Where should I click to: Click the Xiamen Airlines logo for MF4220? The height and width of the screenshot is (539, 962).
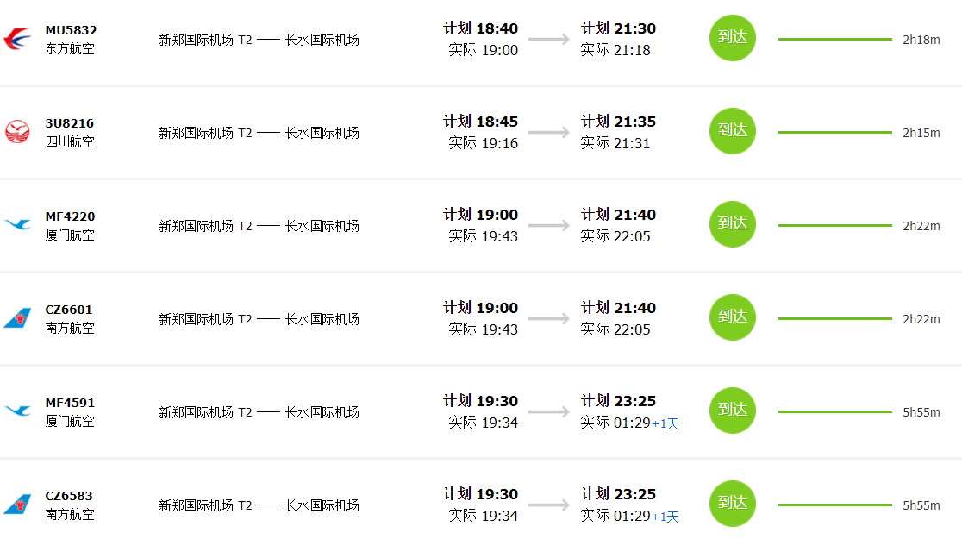pyautogui.click(x=17, y=225)
